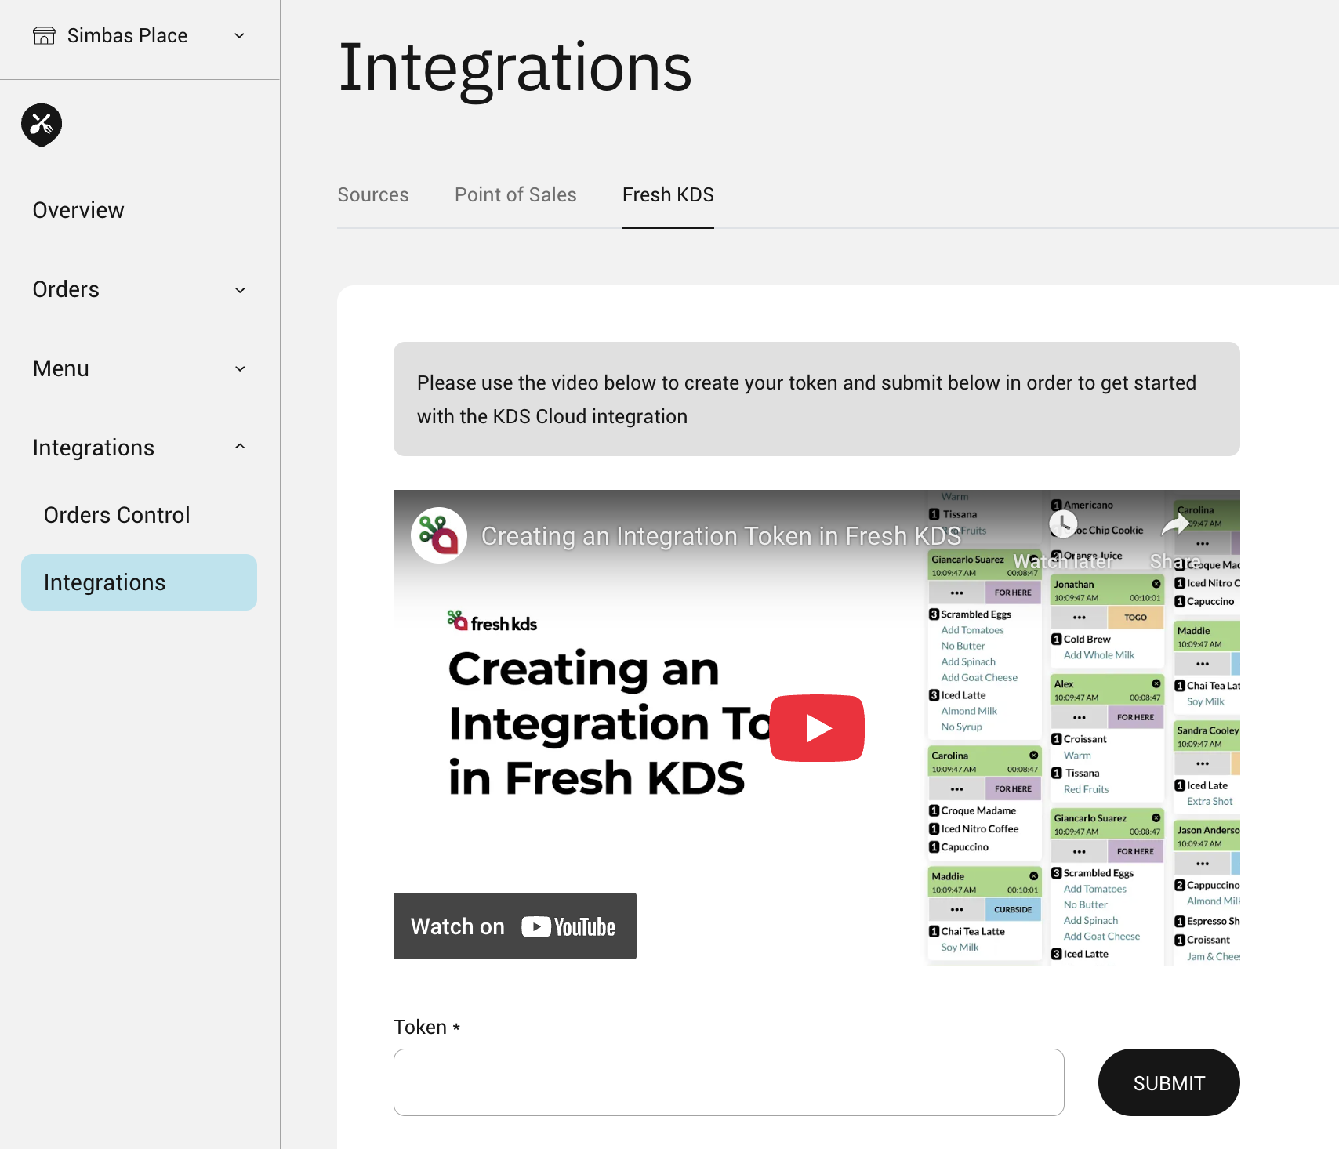1339x1149 pixels.
Task: Click the storefront icon beside Simbas Place
Action: [x=44, y=36]
